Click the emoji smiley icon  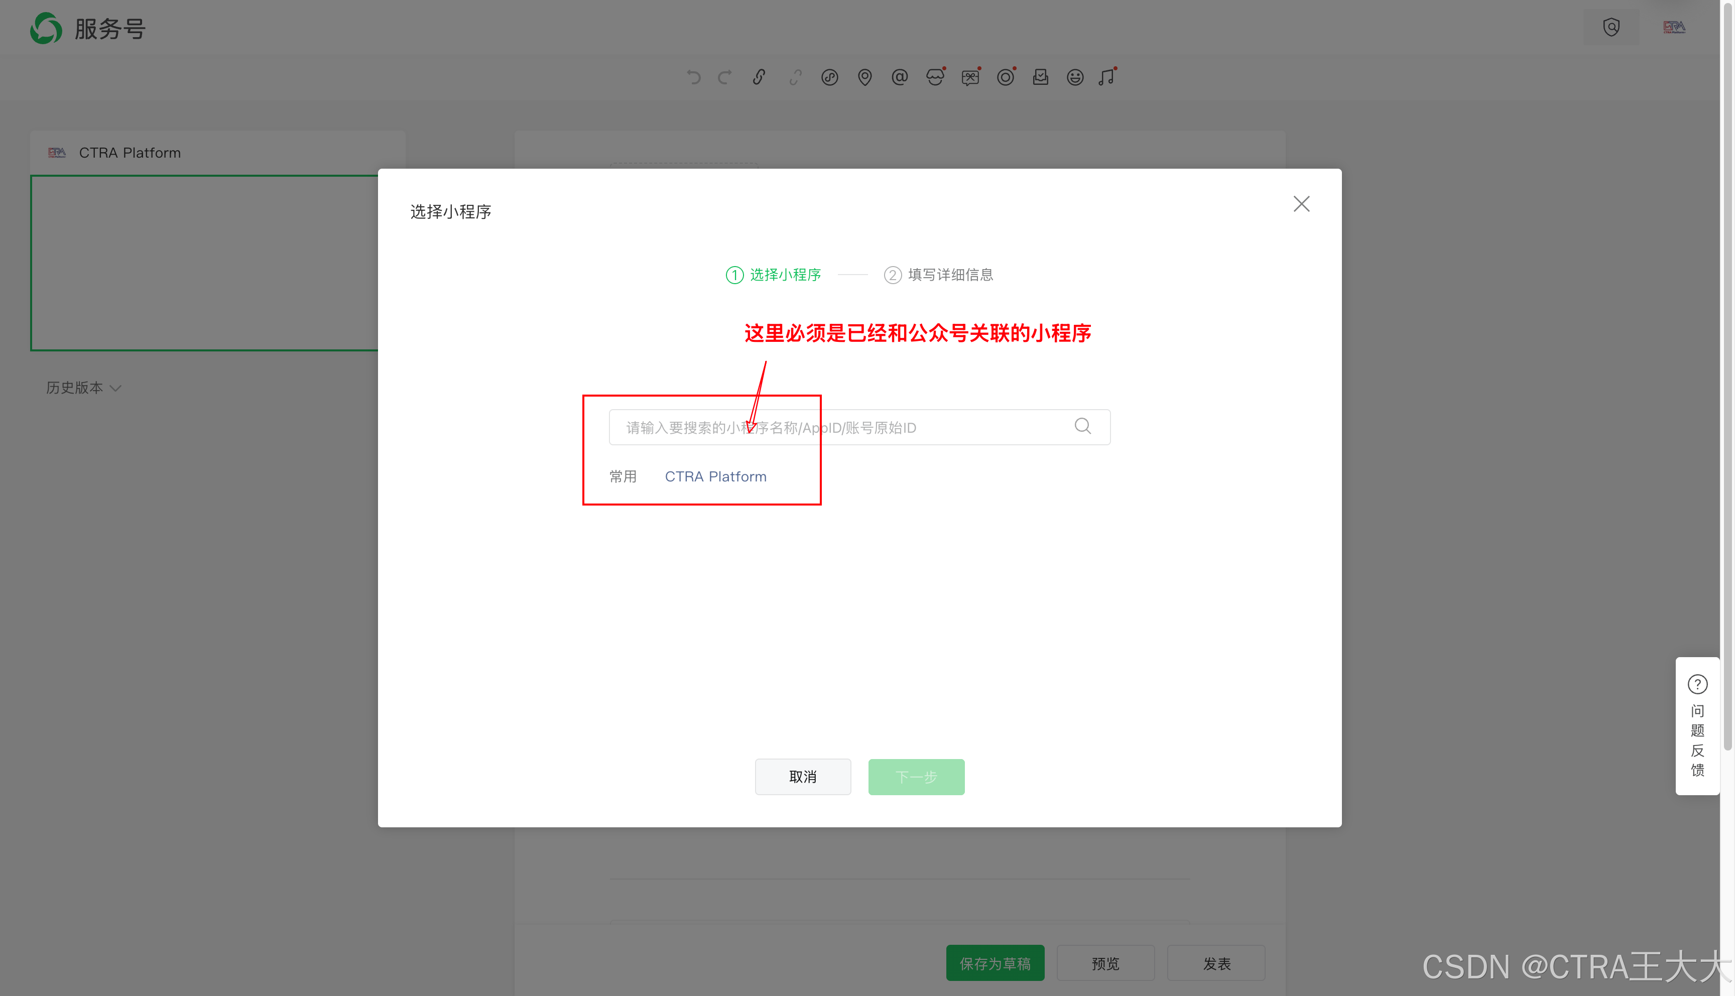1074,77
